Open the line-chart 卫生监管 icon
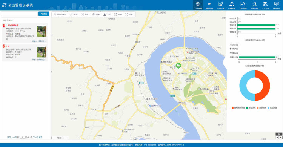The height and width of the screenshot is (147, 283). click(243, 5)
